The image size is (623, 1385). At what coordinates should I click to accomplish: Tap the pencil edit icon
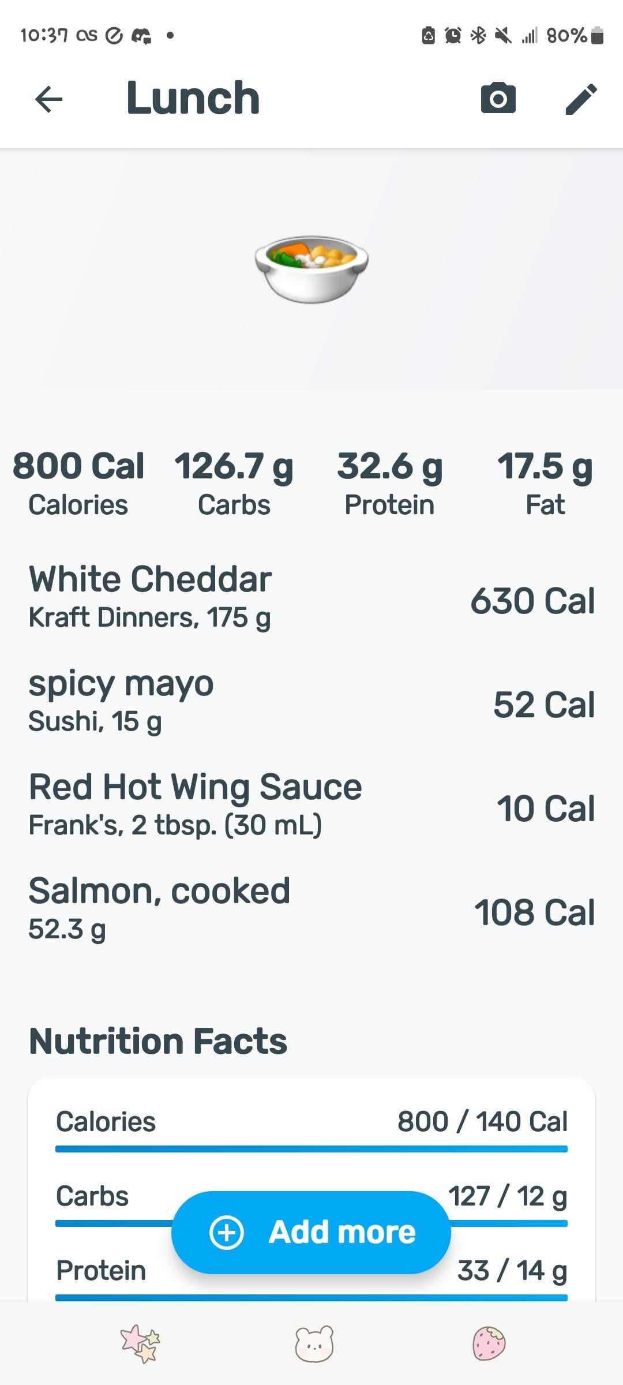point(581,99)
